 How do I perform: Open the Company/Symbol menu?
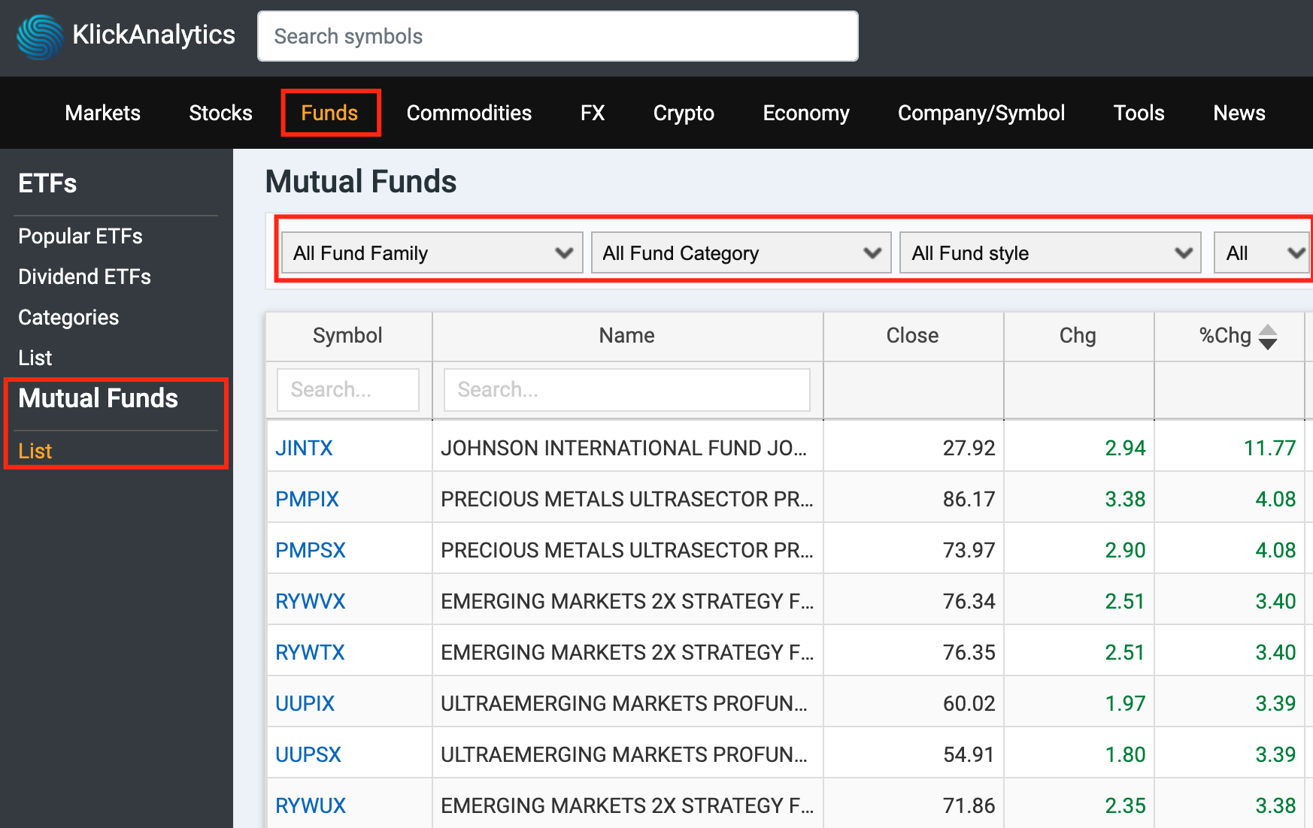tap(981, 113)
